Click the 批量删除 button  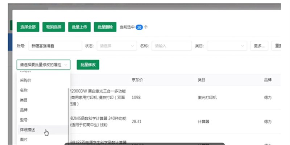(105, 27)
